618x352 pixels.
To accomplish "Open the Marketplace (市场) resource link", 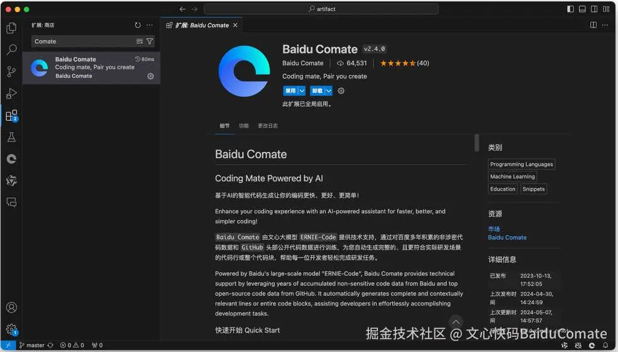I will coord(494,229).
